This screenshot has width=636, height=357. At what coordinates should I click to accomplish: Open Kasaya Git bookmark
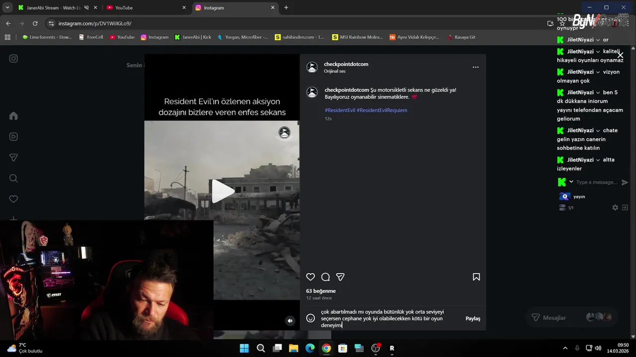pyautogui.click(x=461, y=37)
